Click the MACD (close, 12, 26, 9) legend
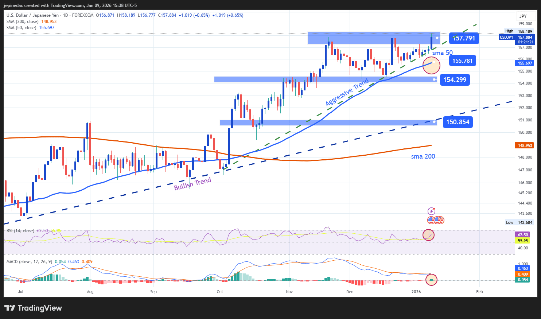This screenshot has height=319, width=541. click(x=29, y=262)
